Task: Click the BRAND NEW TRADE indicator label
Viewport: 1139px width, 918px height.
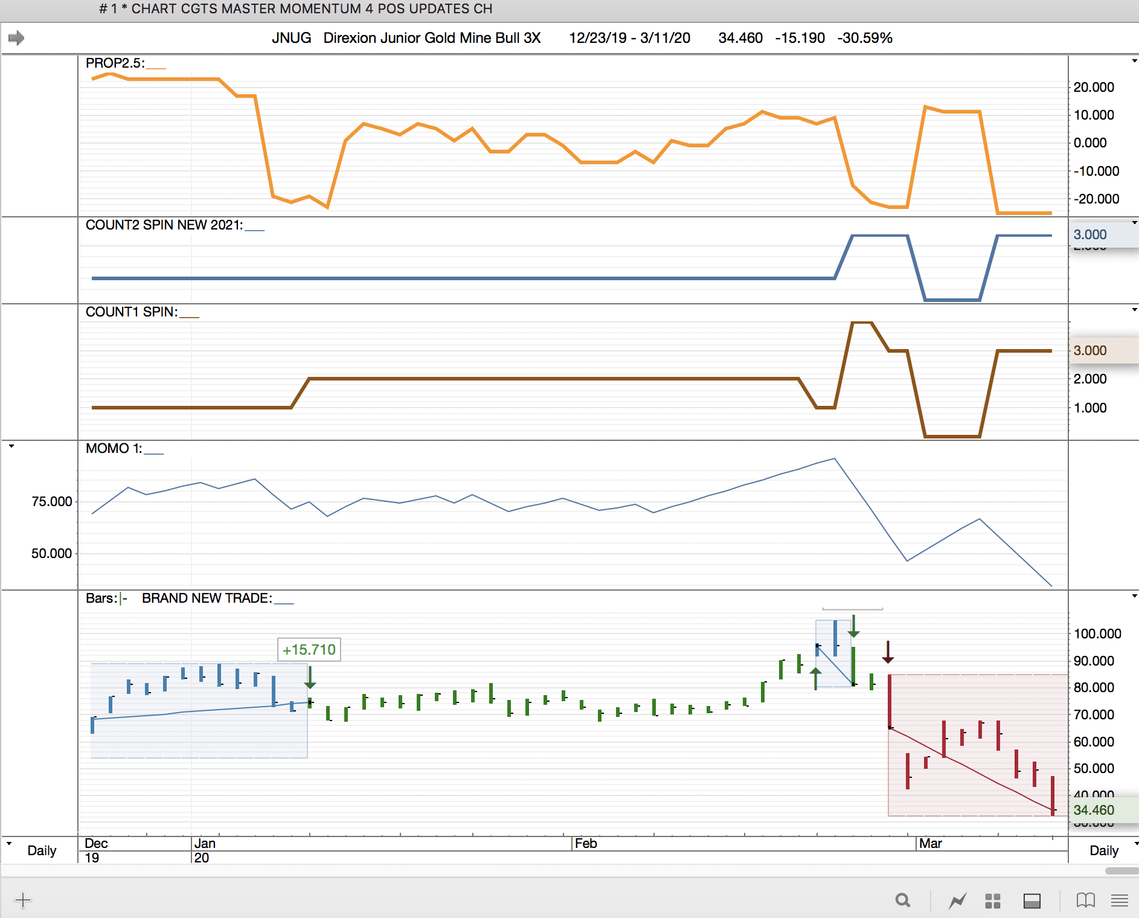Action: point(207,598)
